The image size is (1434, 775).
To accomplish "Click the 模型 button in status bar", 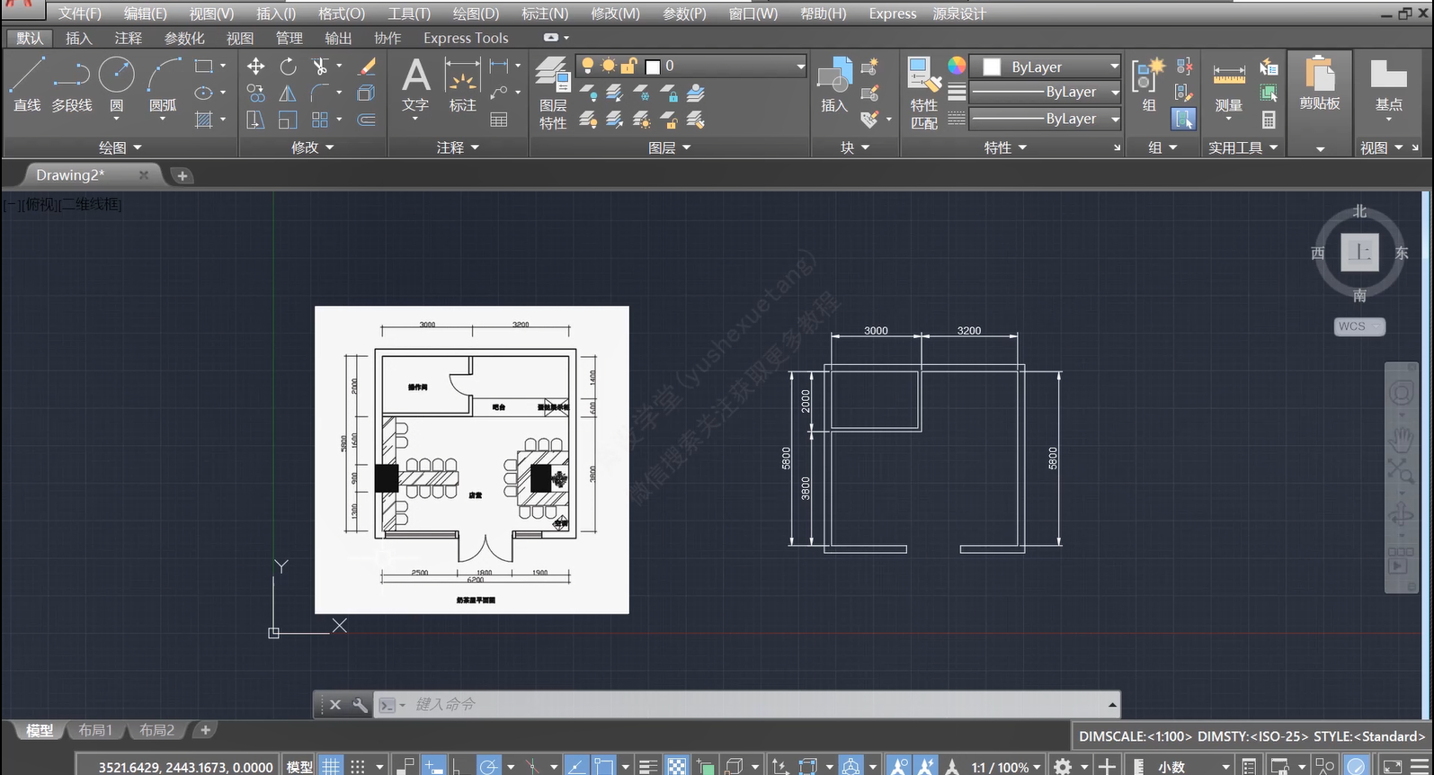I will 299,766.
